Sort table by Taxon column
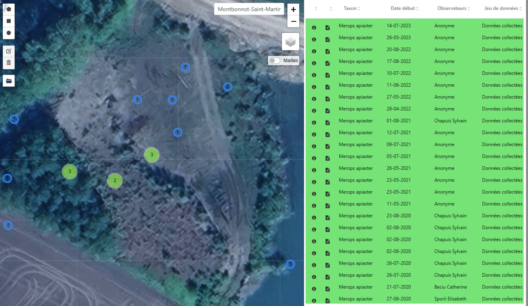This screenshot has height=306, width=528. click(352, 9)
